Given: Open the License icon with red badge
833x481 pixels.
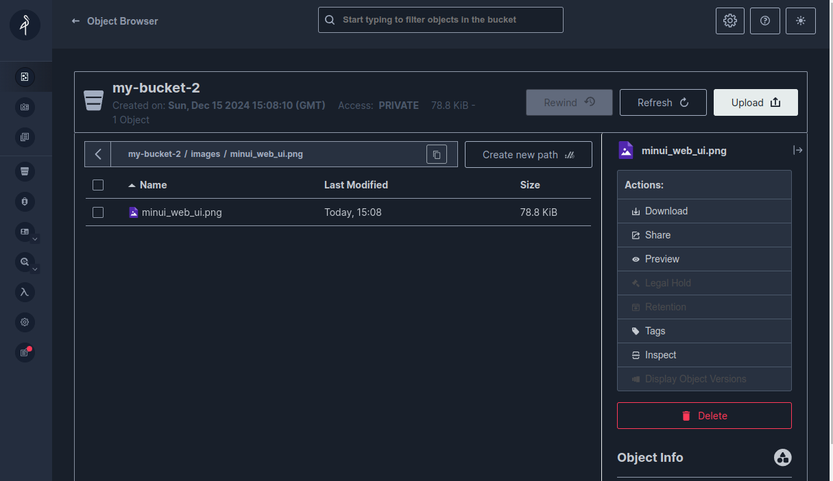Looking at the screenshot, I should pyautogui.click(x=25, y=352).
